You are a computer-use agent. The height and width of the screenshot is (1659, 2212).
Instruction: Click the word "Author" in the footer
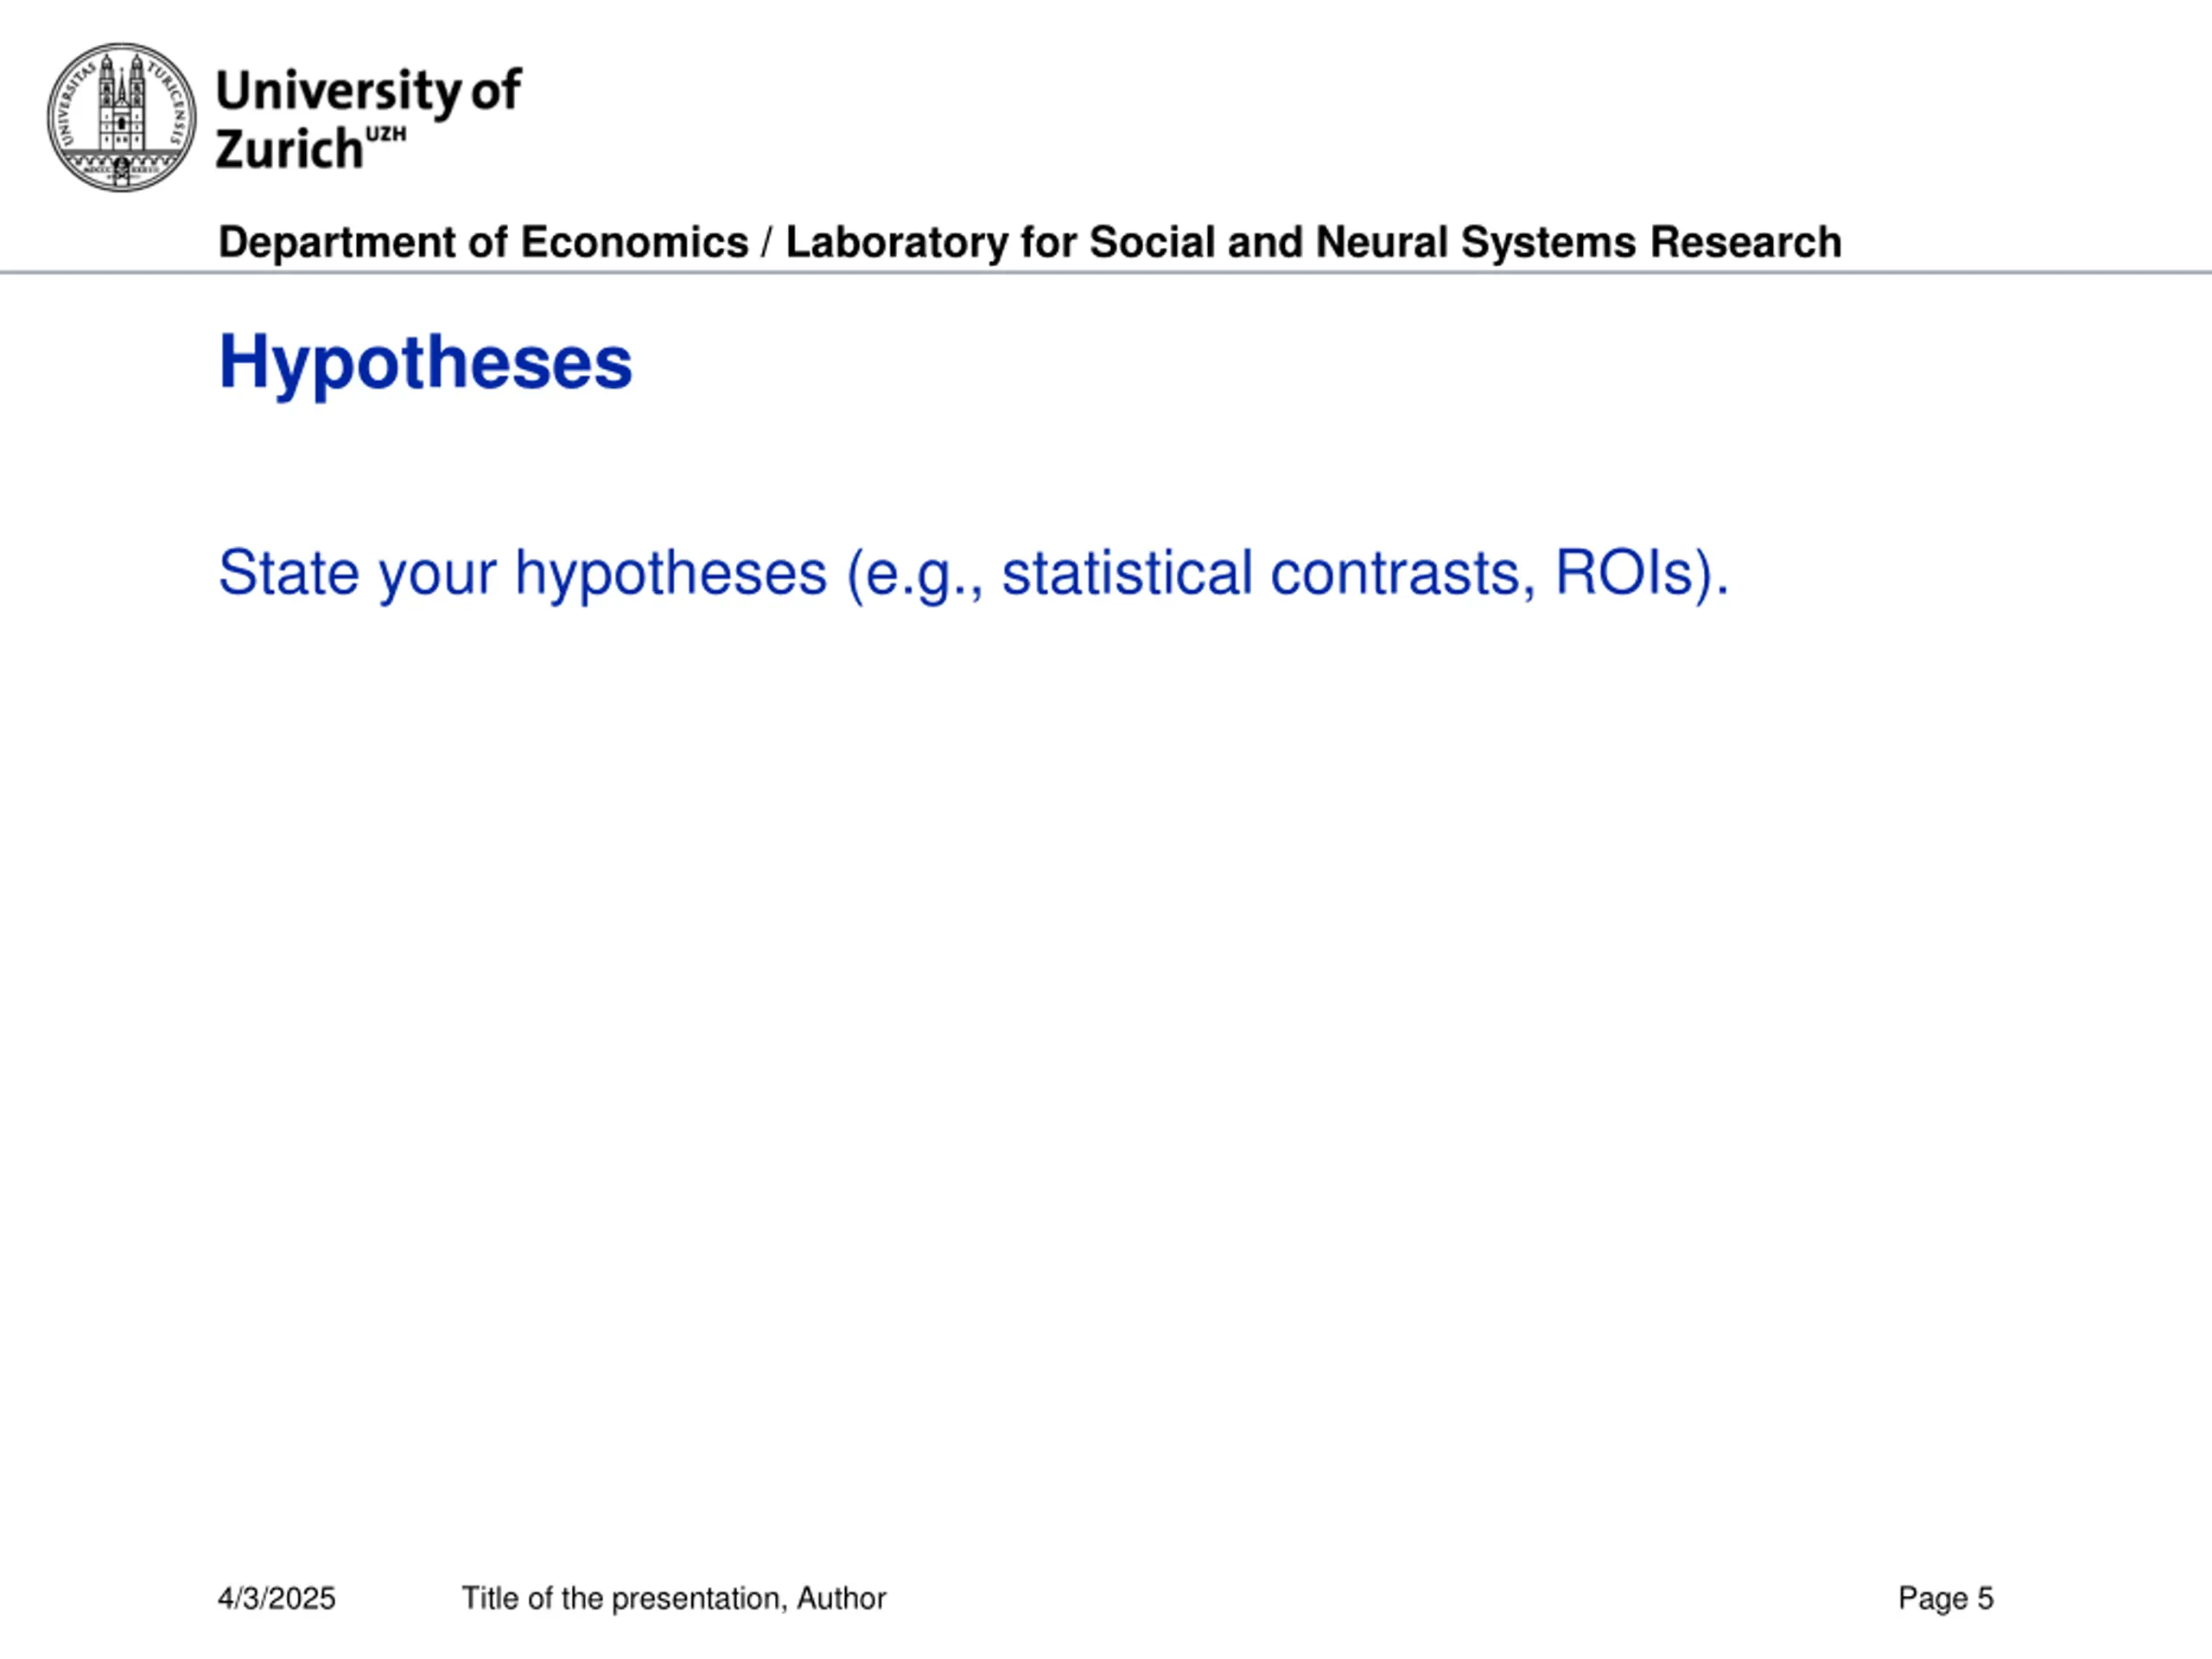(841, 1598)
